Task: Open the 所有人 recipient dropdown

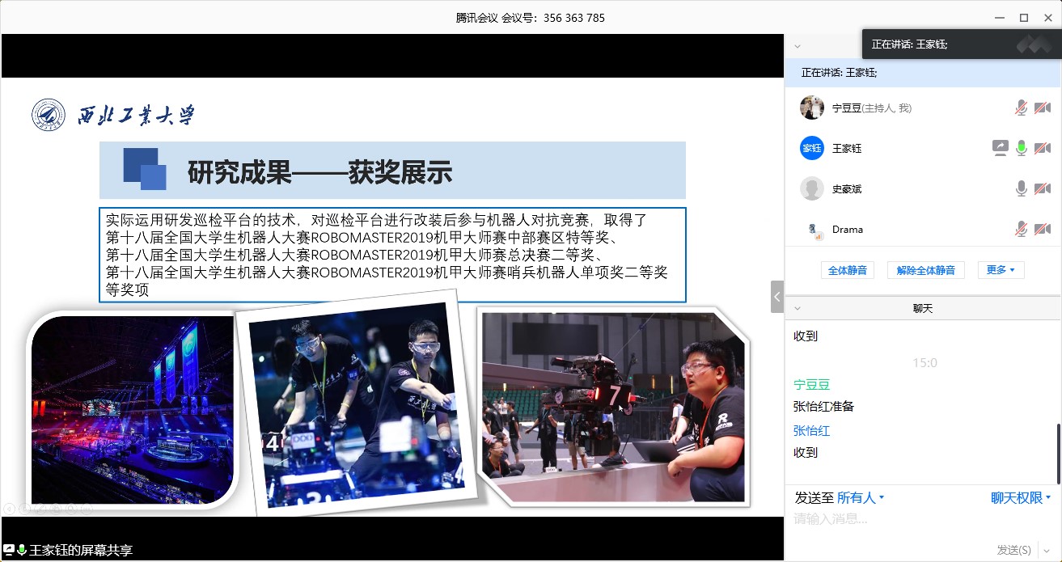Action: click(861, 498)
